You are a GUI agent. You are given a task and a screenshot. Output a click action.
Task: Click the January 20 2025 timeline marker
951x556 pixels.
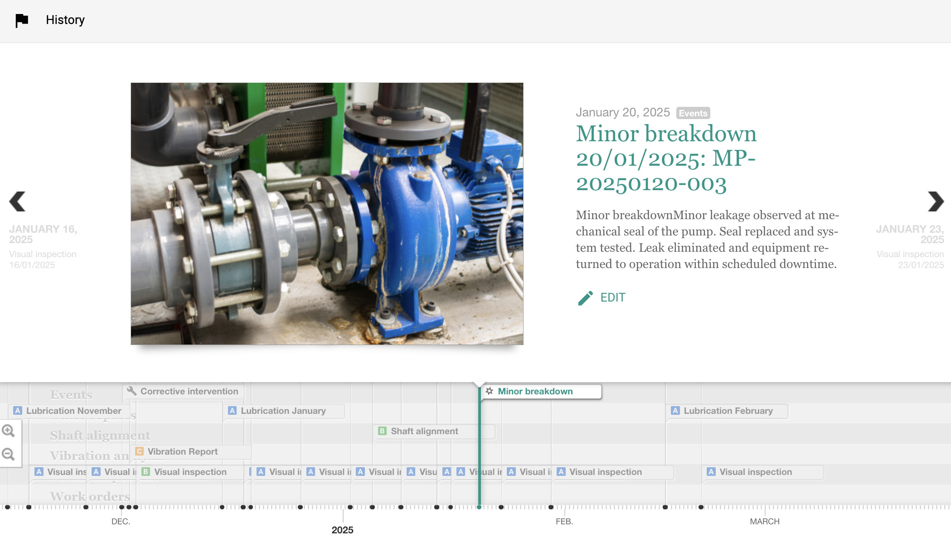coord(480,507)
